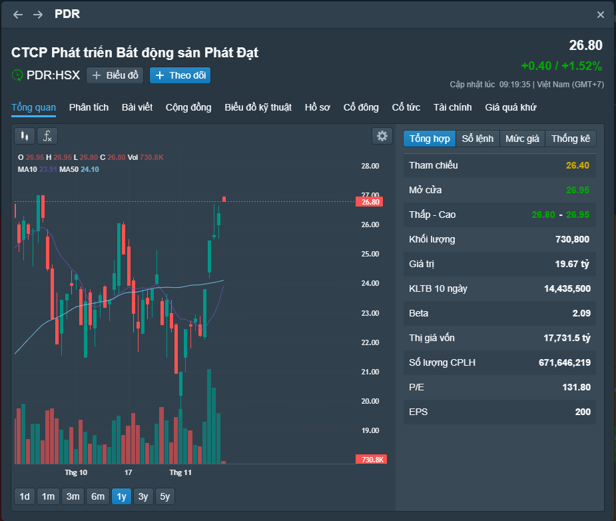
Task: Select the Mức giá price level tab
Action: pos(522,139)
